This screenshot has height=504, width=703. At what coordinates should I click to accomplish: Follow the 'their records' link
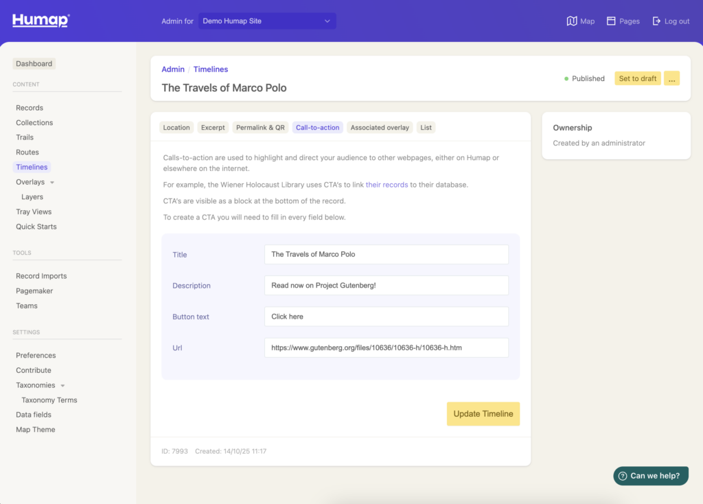pos(387,185)
